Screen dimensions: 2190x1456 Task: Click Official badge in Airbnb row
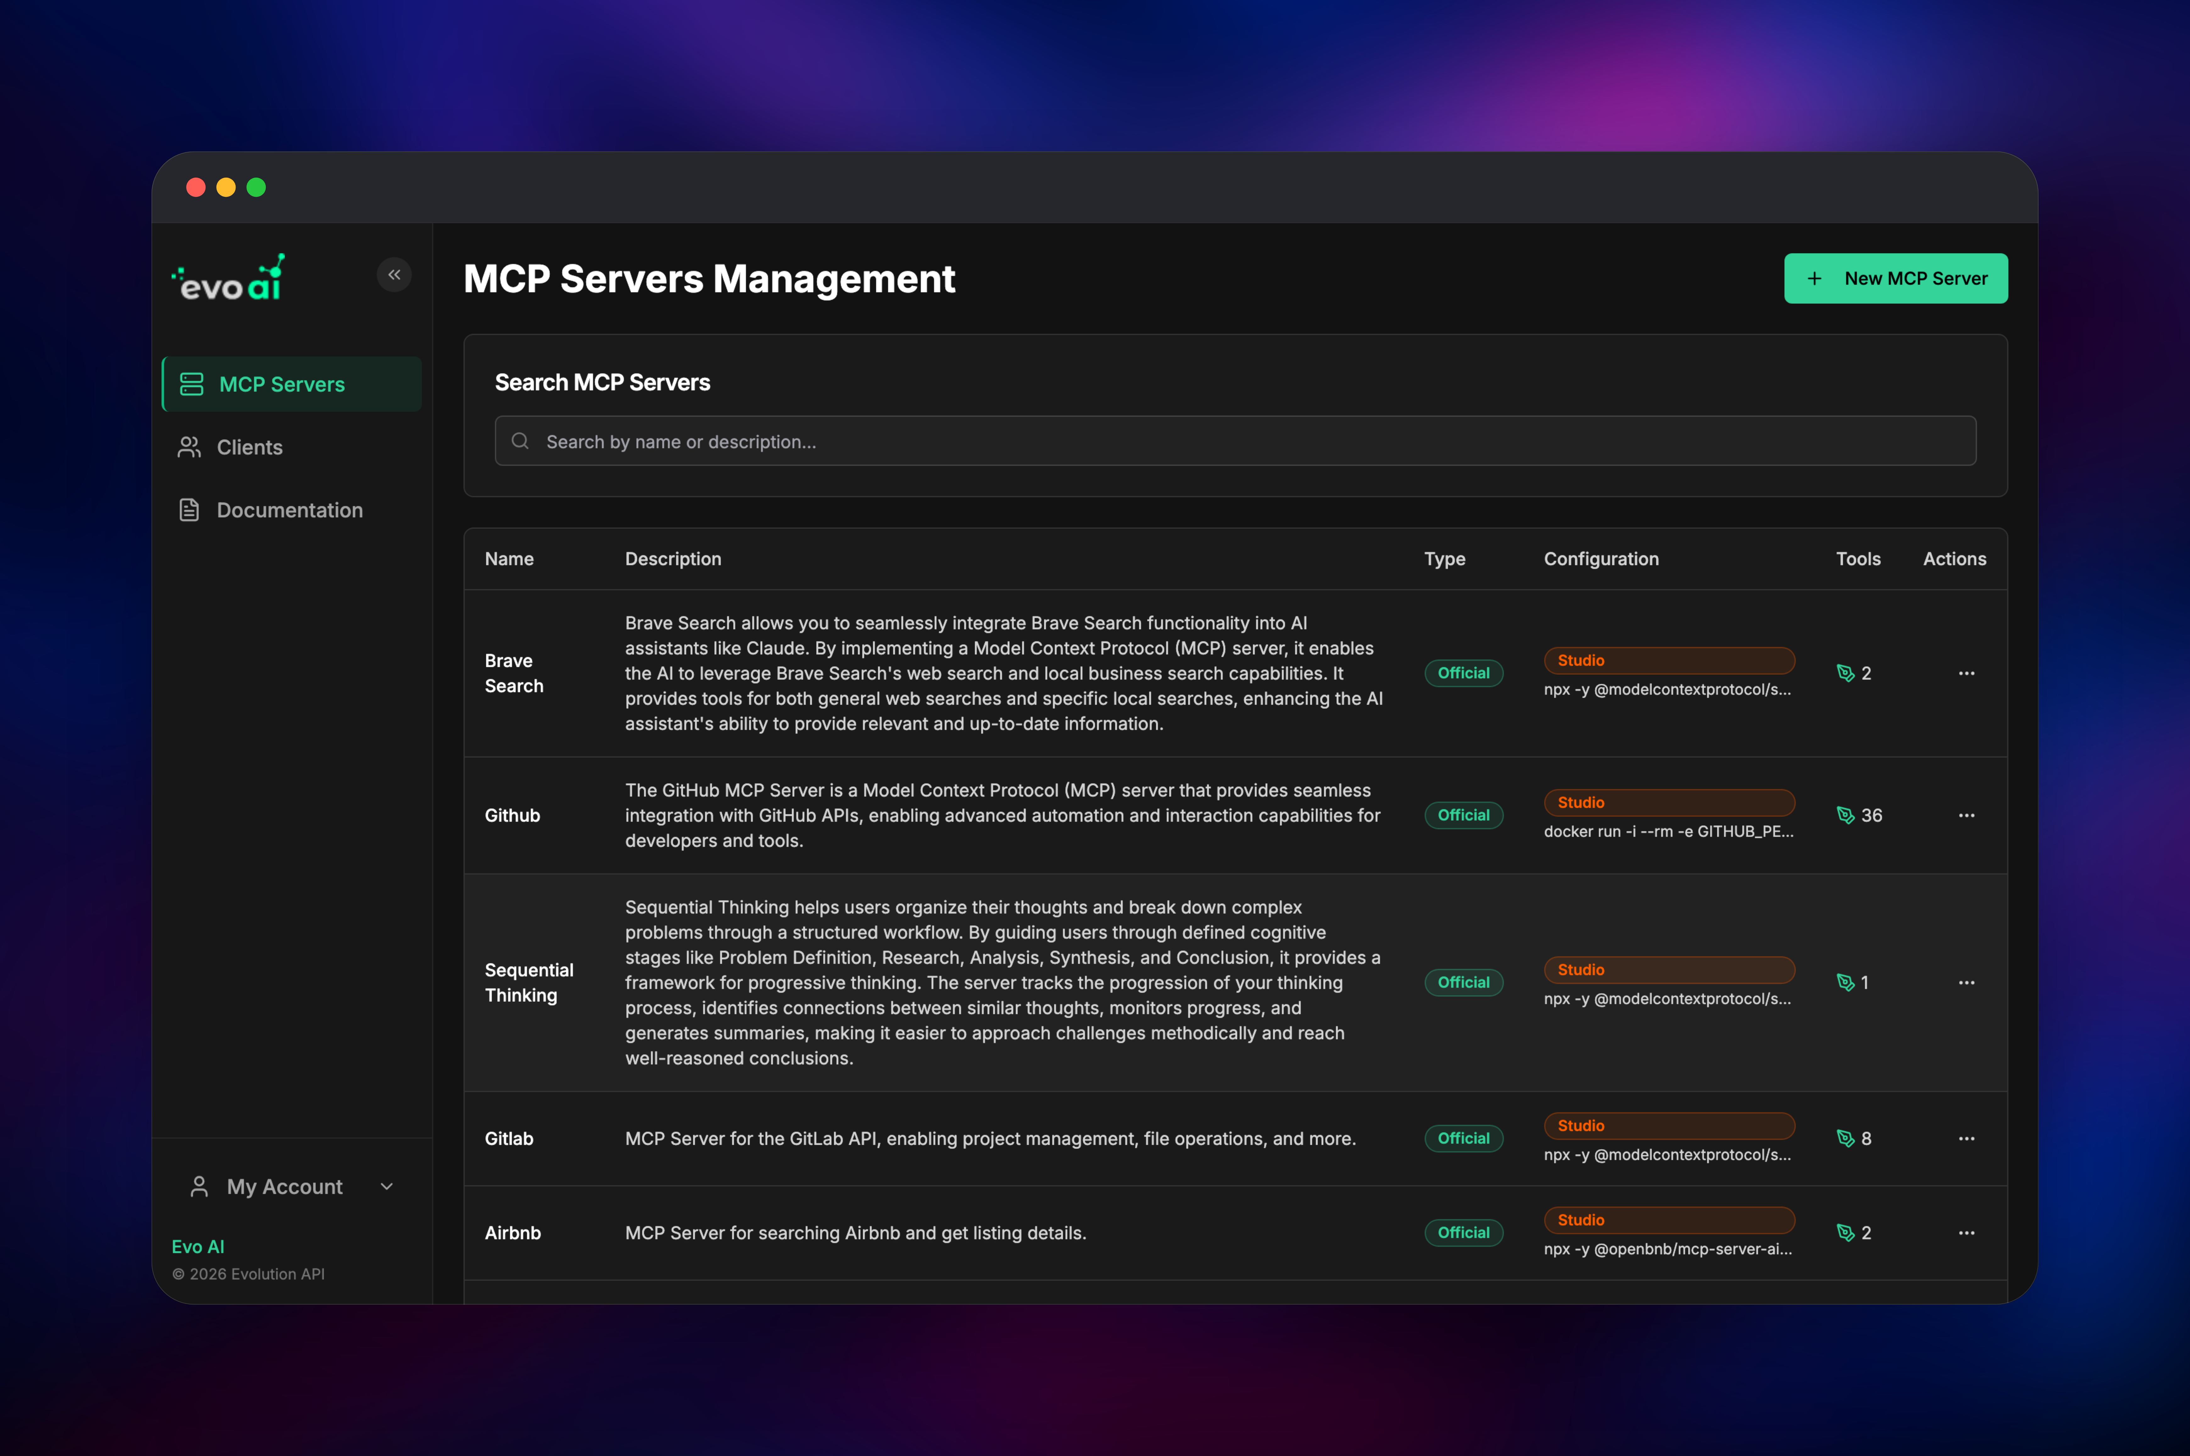(1464, 1233)
